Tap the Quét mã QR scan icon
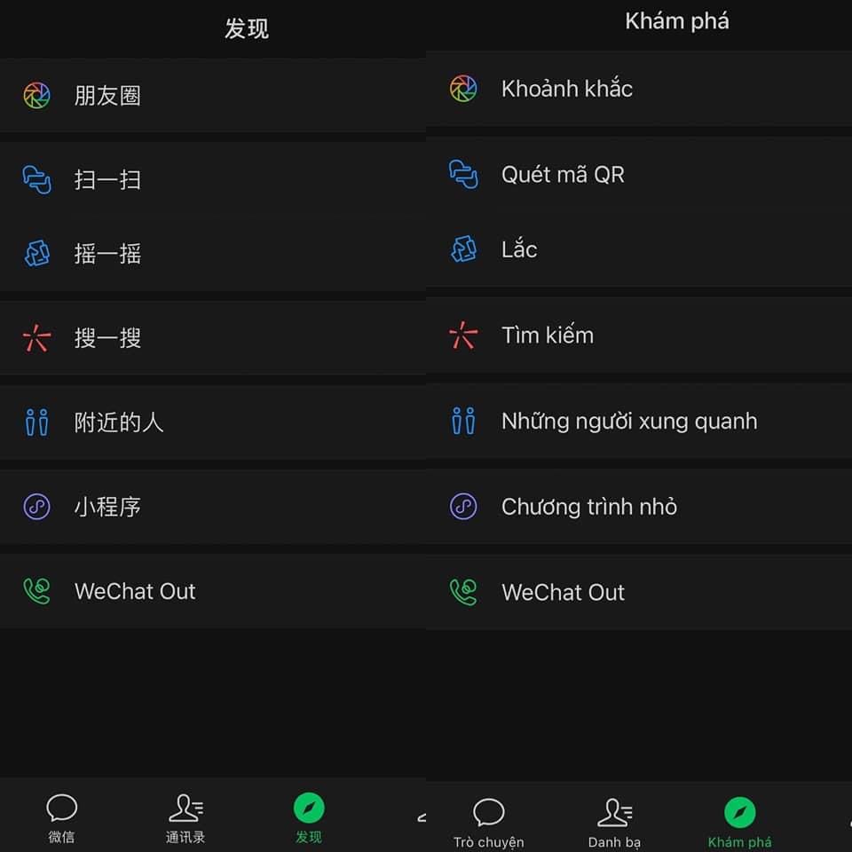The image size is (852, 852). click(463, 174)
